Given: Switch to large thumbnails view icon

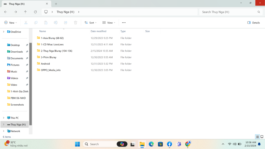Looking at the screenshot, I should pyautogui.click(x=262, y=137).
